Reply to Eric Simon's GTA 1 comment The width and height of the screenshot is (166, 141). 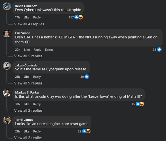point(37,50)
